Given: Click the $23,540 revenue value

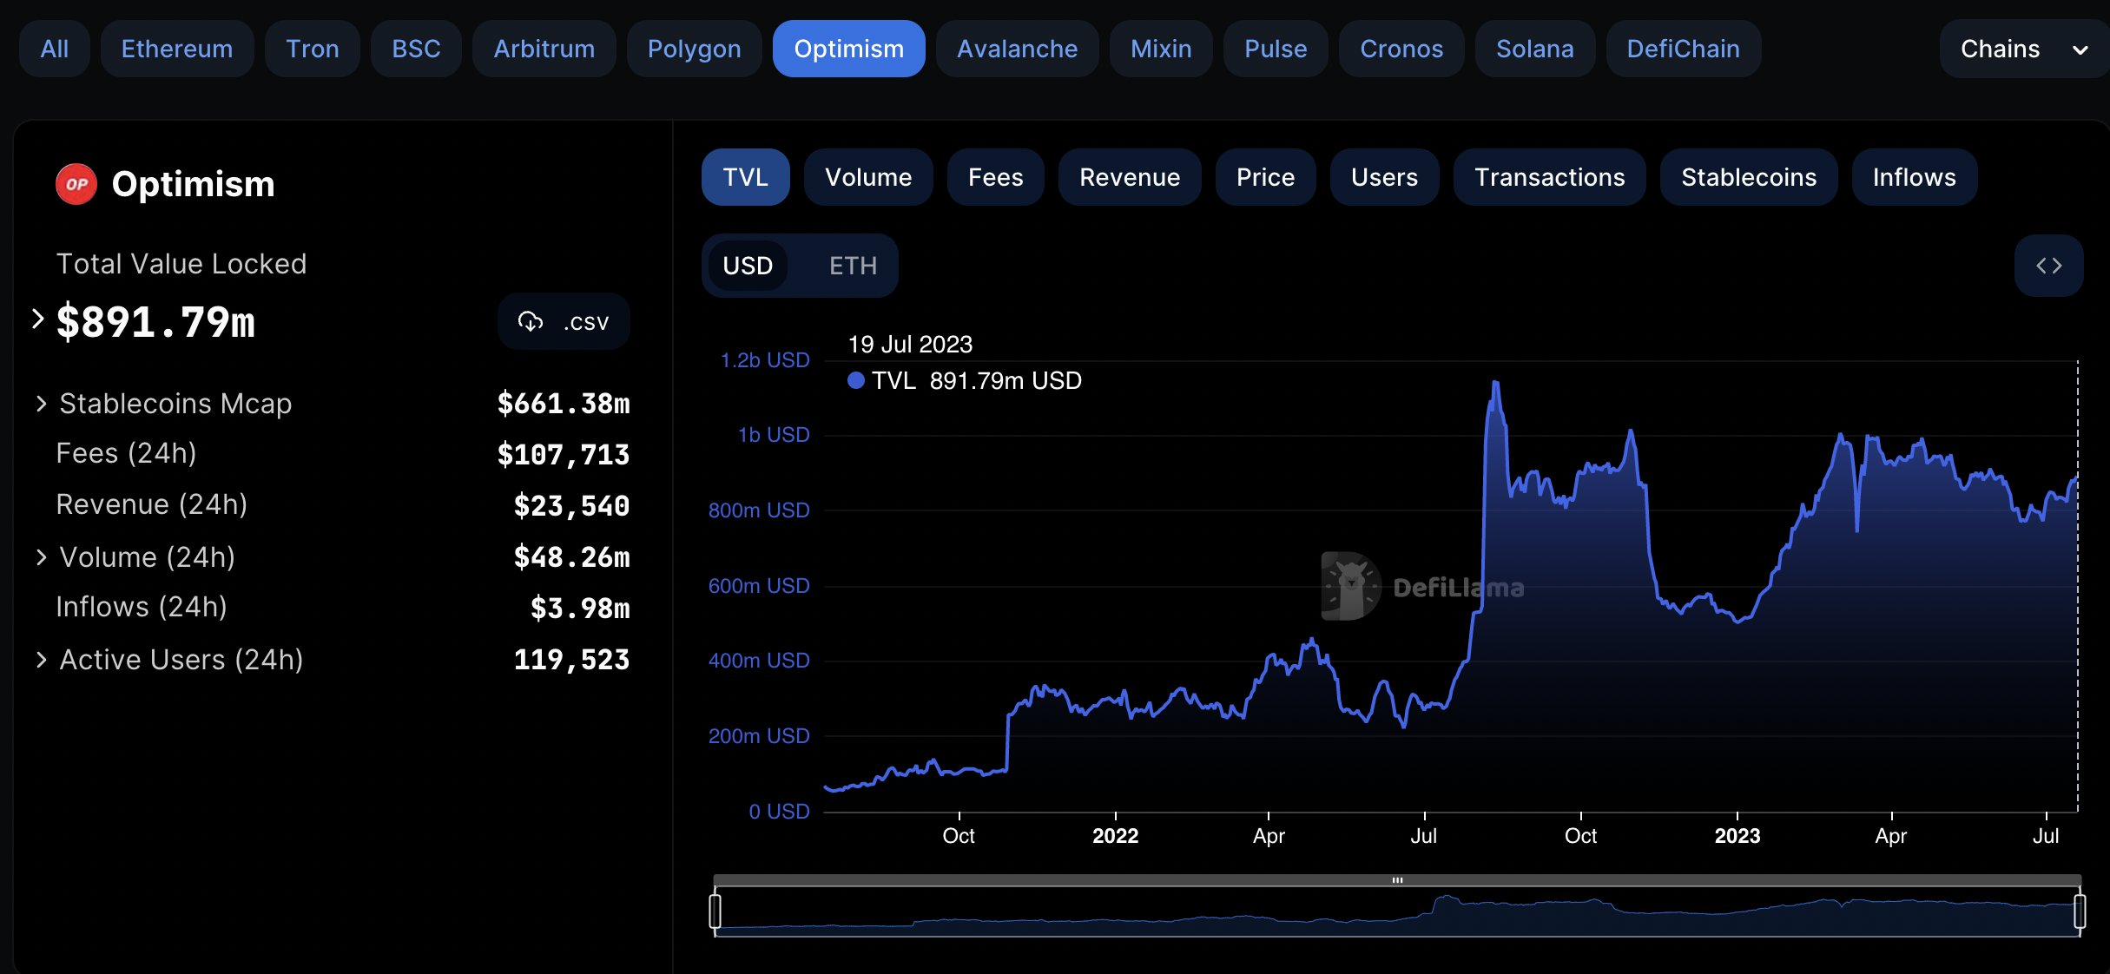Looking at the screenshot, I should tap(571, 506).
